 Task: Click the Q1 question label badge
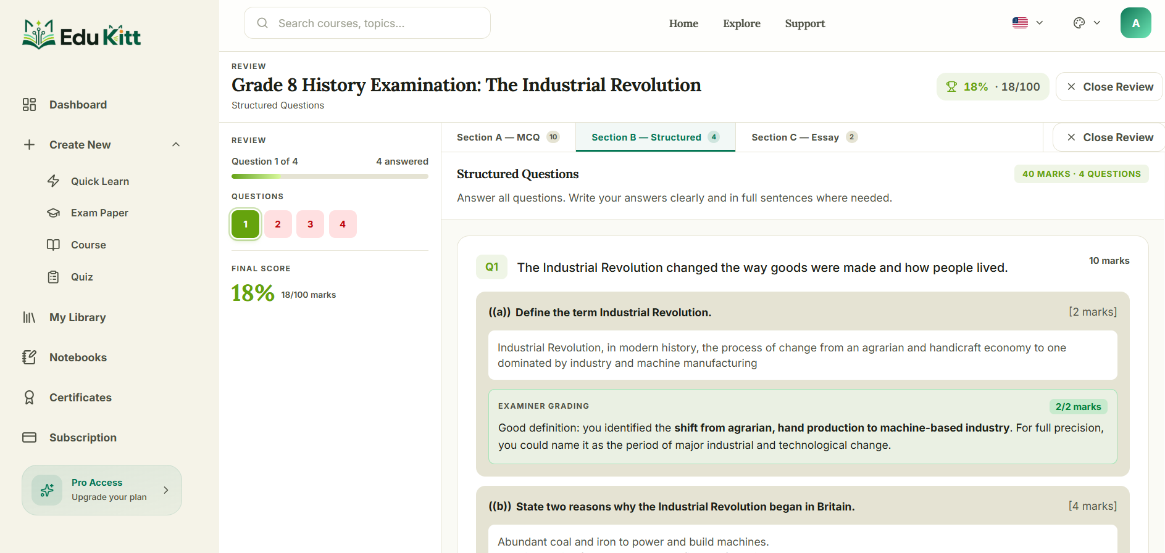pyautogui.click(x=491, y=267)
